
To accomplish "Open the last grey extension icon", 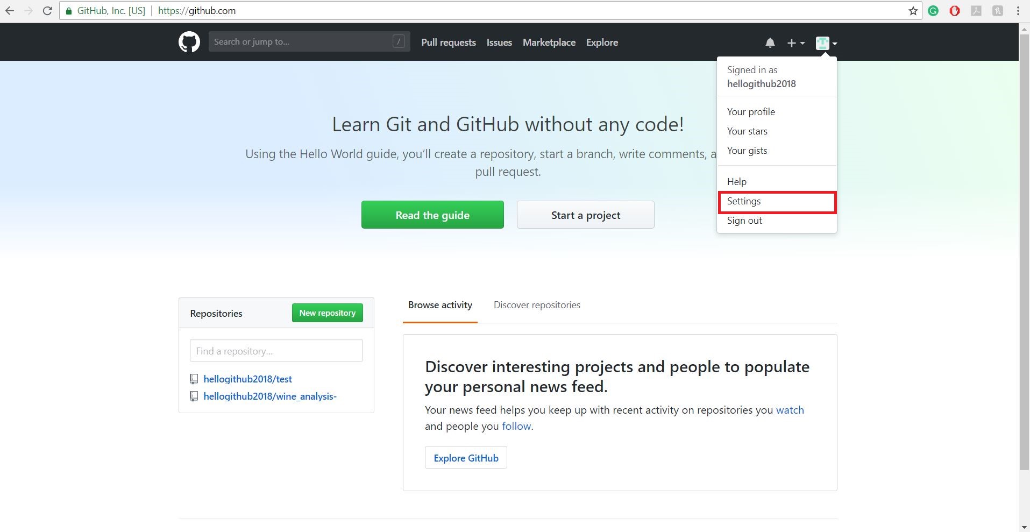I will (x=998, y=11).
